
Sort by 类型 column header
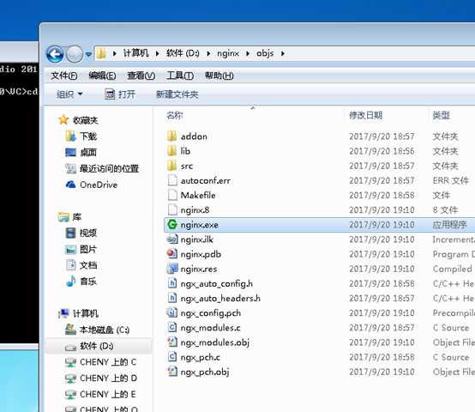tap(441, 115)
